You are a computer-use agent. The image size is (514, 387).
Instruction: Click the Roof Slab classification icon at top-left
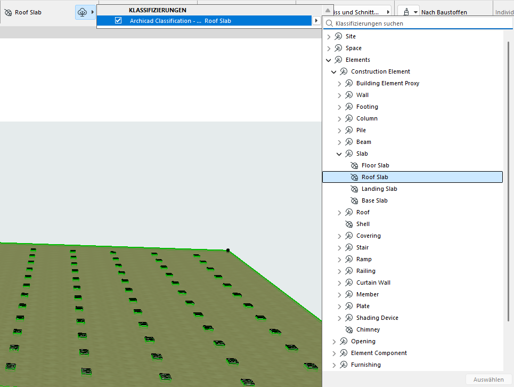(8, 12)
